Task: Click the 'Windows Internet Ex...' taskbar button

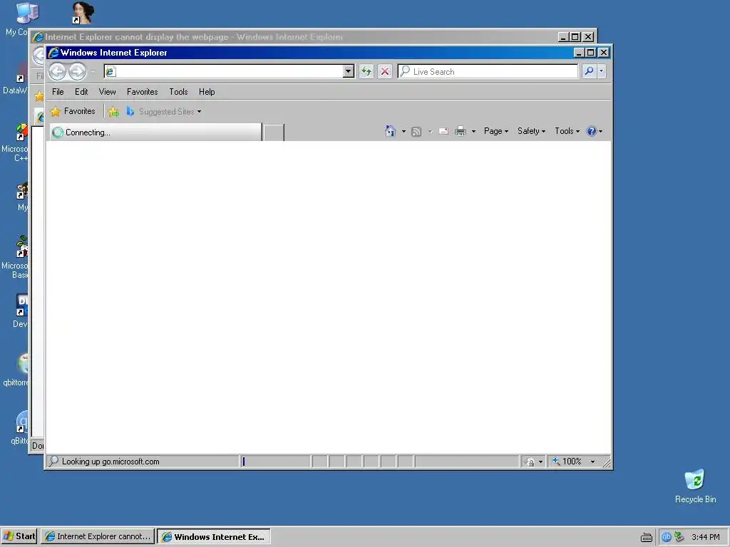Action: (214, 536)
